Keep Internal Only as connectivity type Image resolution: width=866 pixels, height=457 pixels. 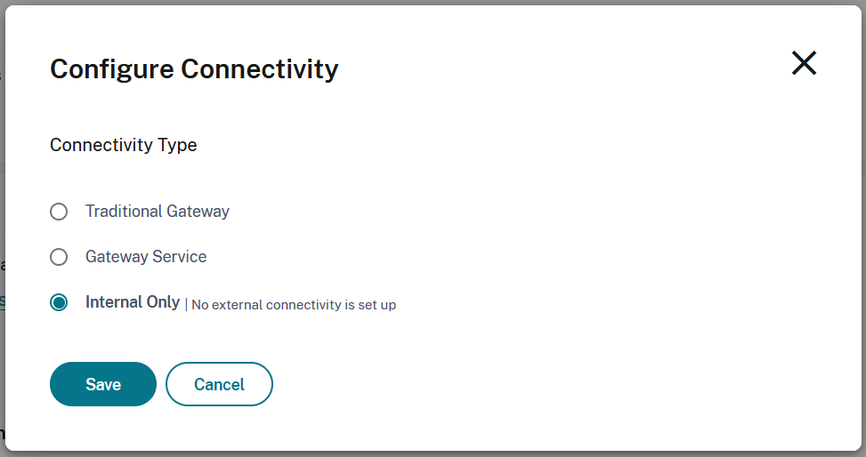59,302
